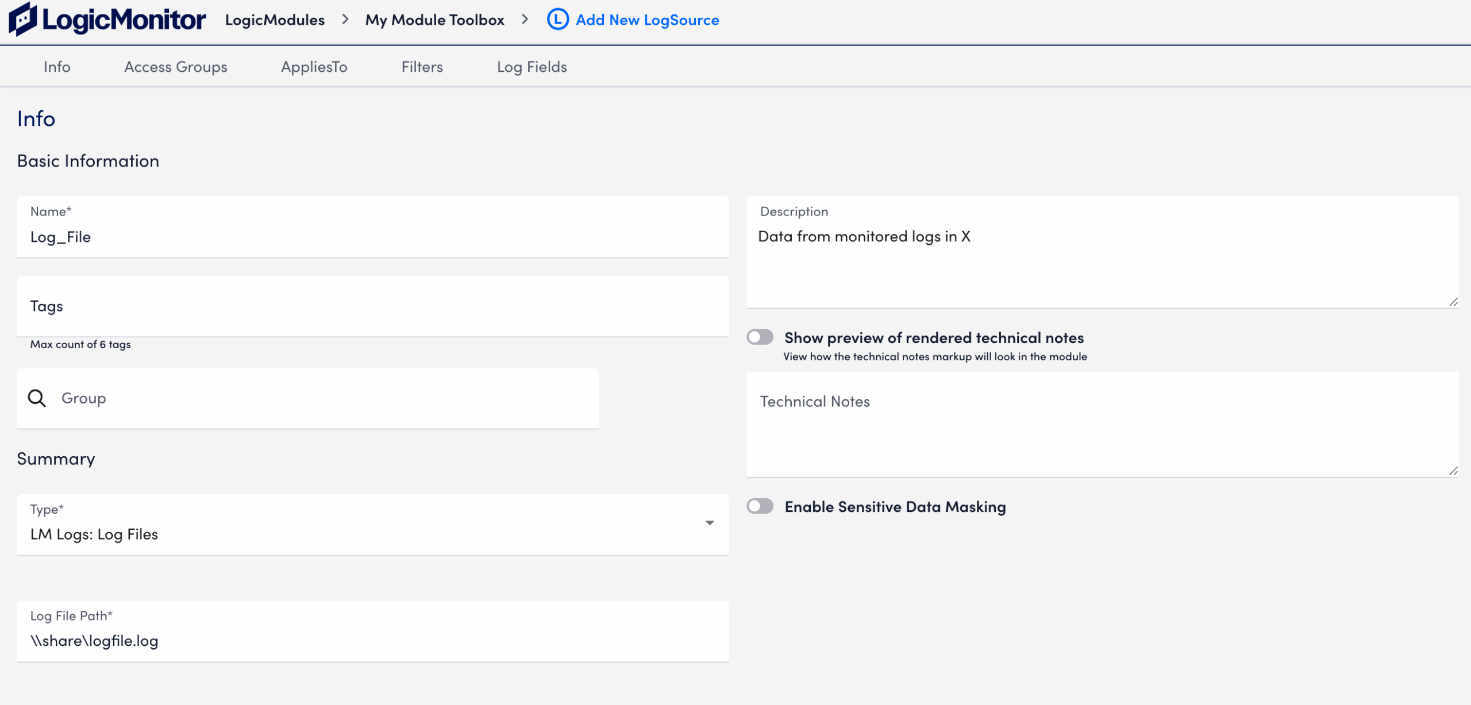Go to the Filters tab
Screen dimensions: 1471x705
click(422, 67)
